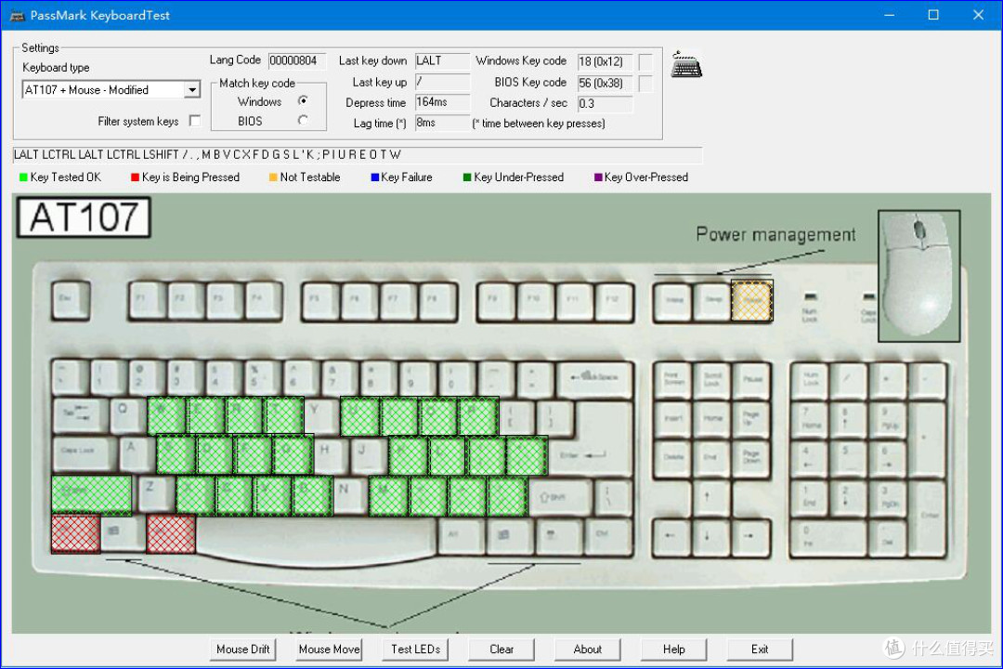Click the left arrow key on the keyboard image
The height and width of the screenshot is (669, 1003).
pos(671,535)
